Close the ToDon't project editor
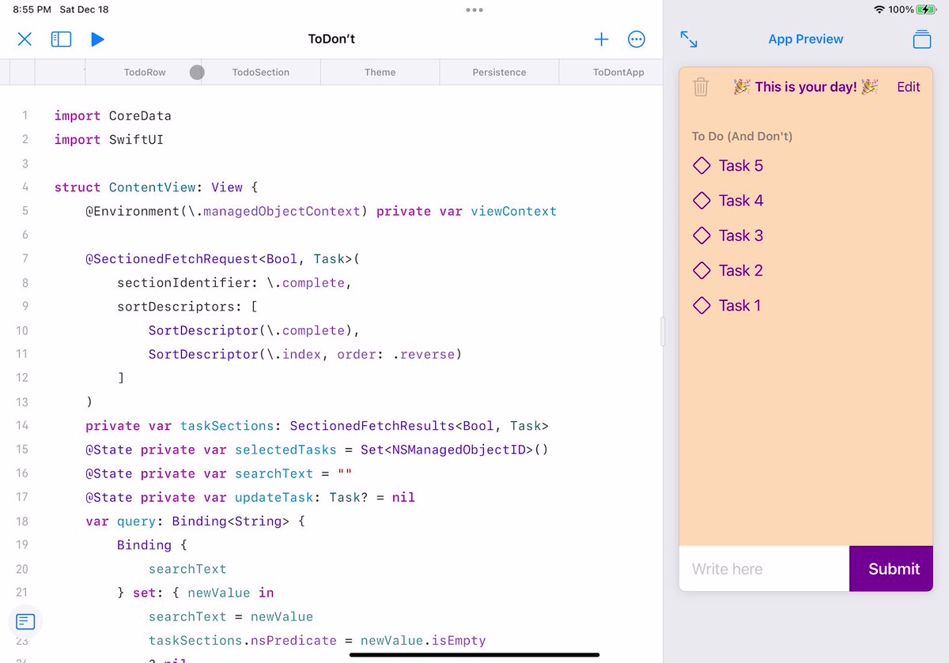The image size is (949, 663). (x=25, y=39)
